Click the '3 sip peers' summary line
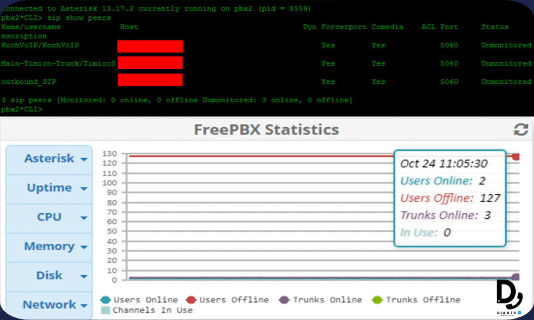The image size is (534, 320). pos(177,100)
